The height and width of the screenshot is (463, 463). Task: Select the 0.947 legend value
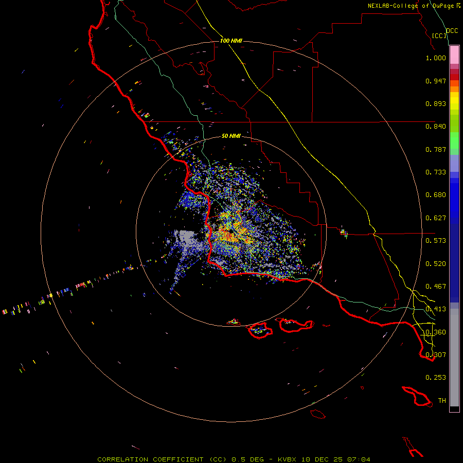click(x=436, y=81)
